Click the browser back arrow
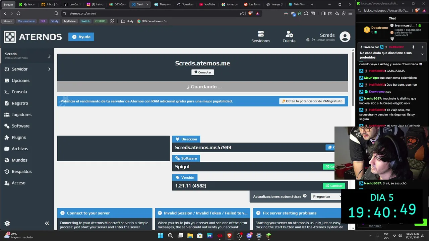The height and width of the screenshot is (241, 429). 5,13
